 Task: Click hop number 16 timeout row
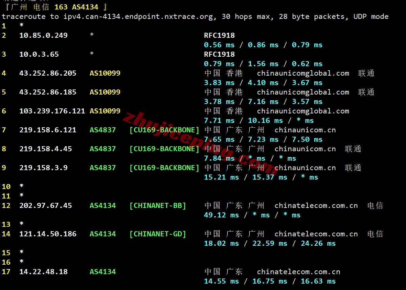click(13, 262)
